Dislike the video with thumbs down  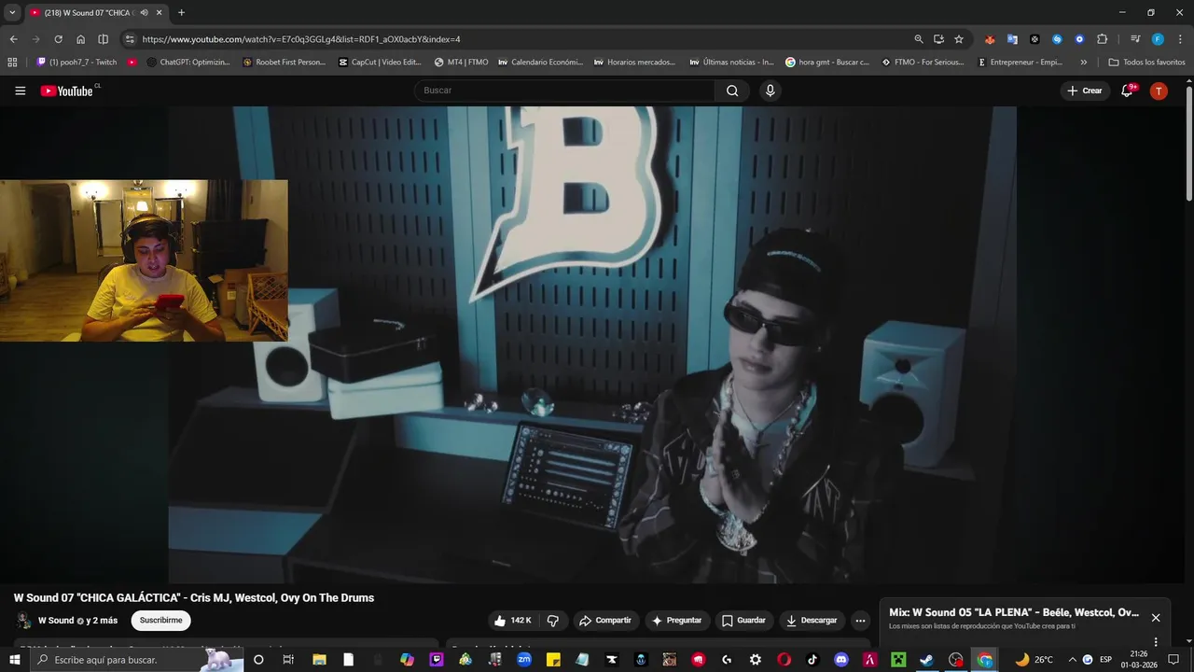[x=552, y=621]
